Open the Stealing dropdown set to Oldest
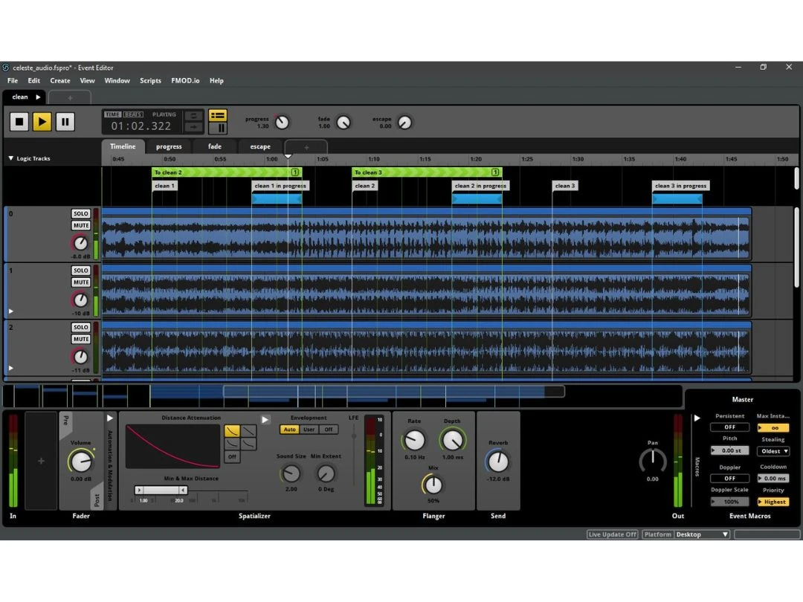The image size is (803, 602). [x=773, y=451]
